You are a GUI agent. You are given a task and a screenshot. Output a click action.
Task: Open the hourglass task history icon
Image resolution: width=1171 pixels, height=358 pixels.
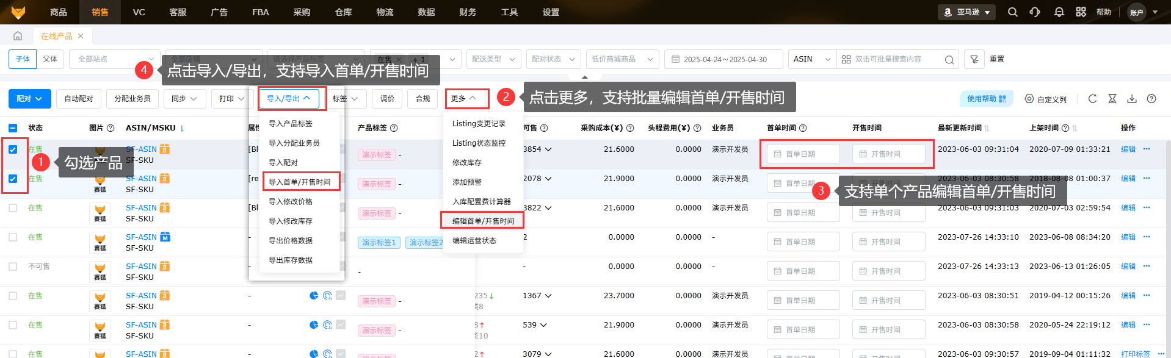[1112, 99]
